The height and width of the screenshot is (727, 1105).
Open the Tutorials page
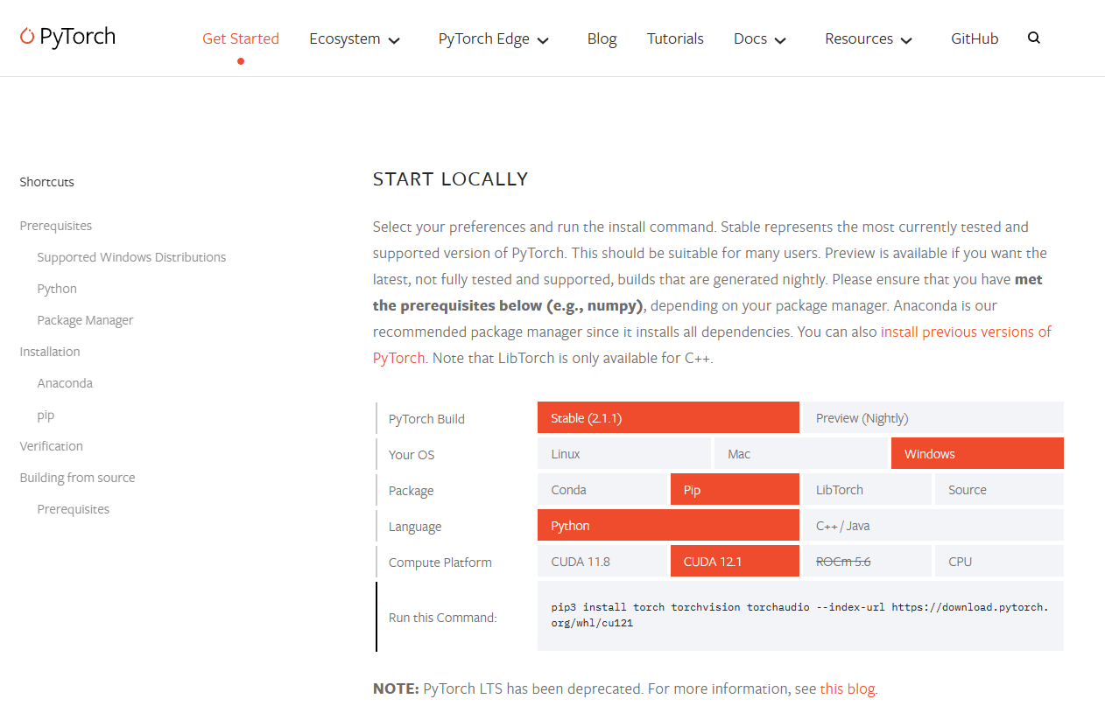(x=675, y=38)
